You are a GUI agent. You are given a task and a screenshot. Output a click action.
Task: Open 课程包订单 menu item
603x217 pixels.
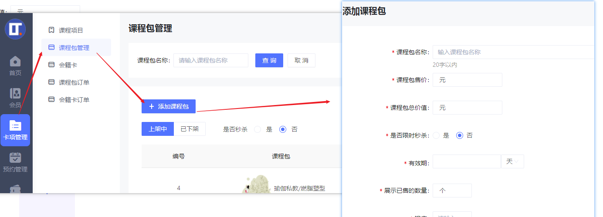point(76,82)
